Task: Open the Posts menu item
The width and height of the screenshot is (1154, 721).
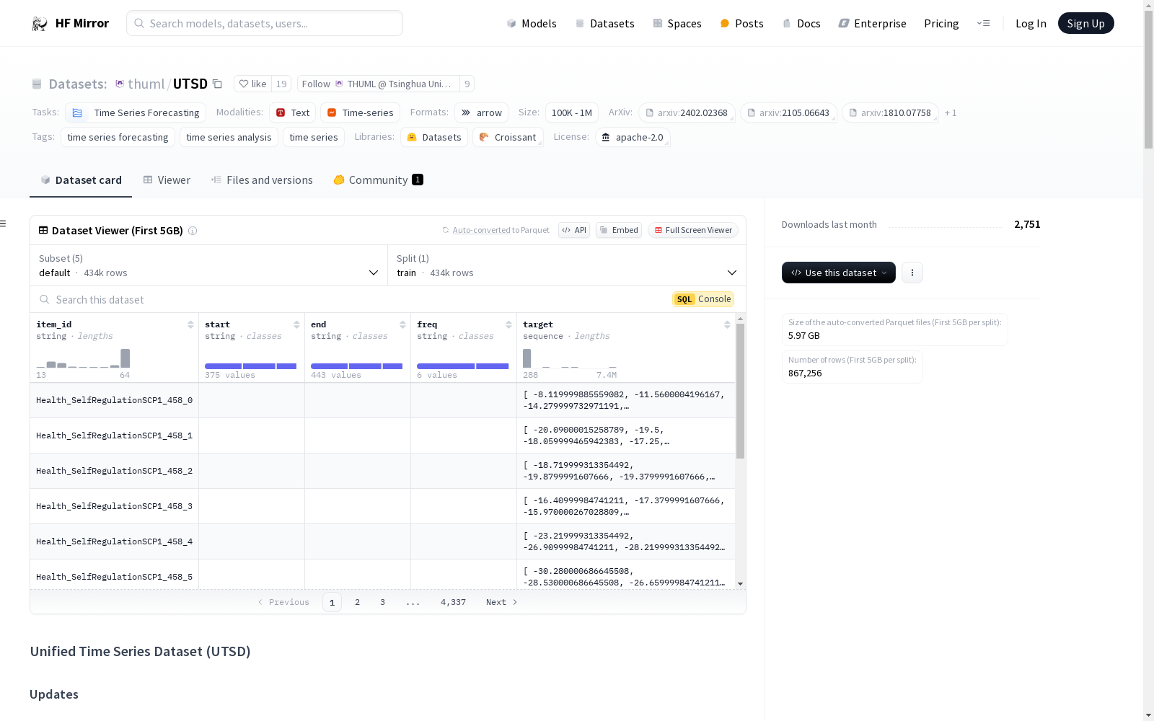Action: 741,23
